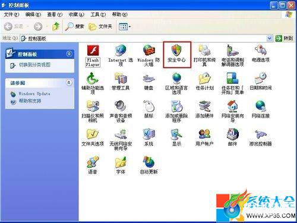This screenshot has width=297, height=223.
Task: Click the Windows Update link
Action: coord(34,93)
